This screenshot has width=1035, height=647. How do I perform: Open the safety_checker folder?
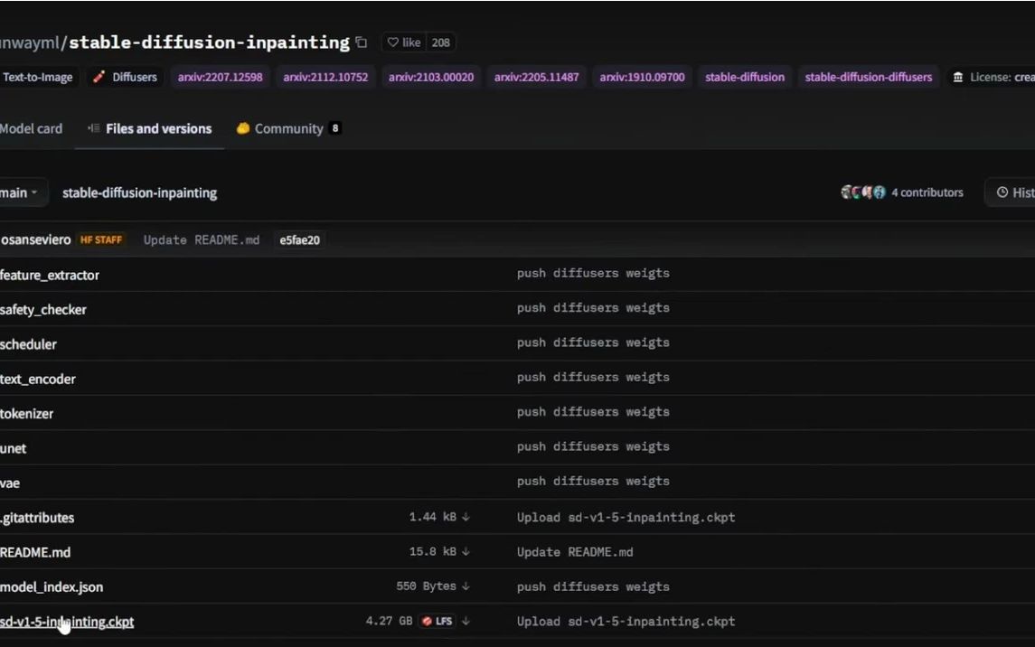pyautogui.click(x=43, y=310)
